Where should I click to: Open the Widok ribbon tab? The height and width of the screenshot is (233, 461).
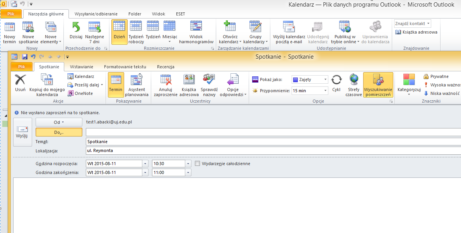[x=159, y=14]
